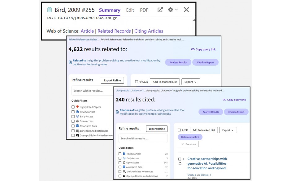Click the open-in-new-window icon beside PDF
This screenshot has height=181, width=291.
tap(160, 10)
